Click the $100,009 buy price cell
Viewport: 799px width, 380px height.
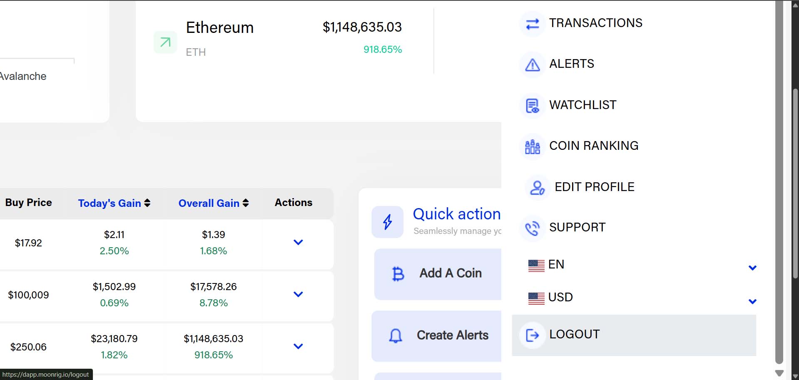28,295
